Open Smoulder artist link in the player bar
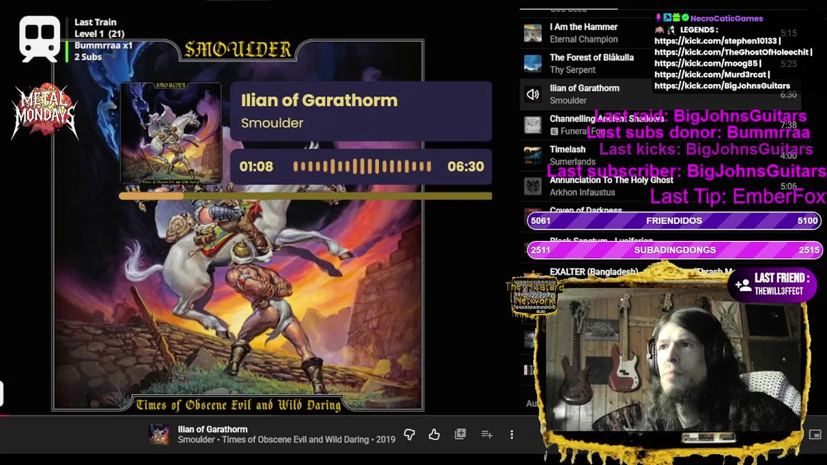The image size is (827, 465). tap(196, 440)
